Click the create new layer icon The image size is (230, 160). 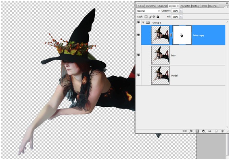(216, 131)
